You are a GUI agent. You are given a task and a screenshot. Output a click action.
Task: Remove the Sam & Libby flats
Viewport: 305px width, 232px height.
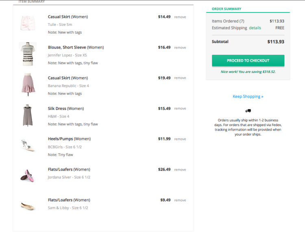pyautogui.click(x=180, y=200)
